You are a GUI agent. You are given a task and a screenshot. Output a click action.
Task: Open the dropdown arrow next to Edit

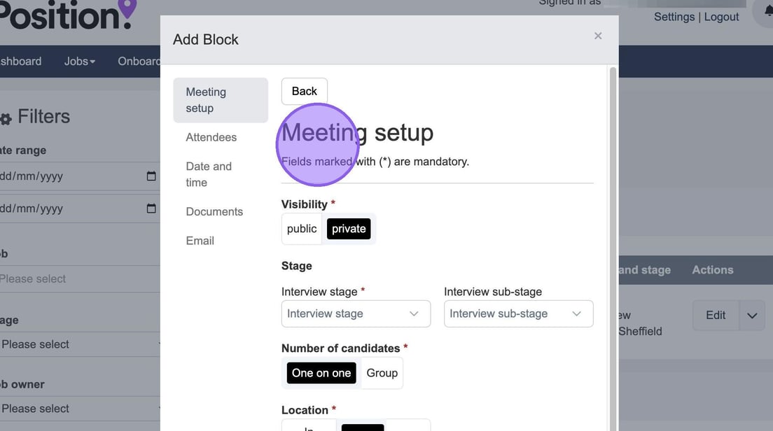pyautogui.click(x=752, y=316)
